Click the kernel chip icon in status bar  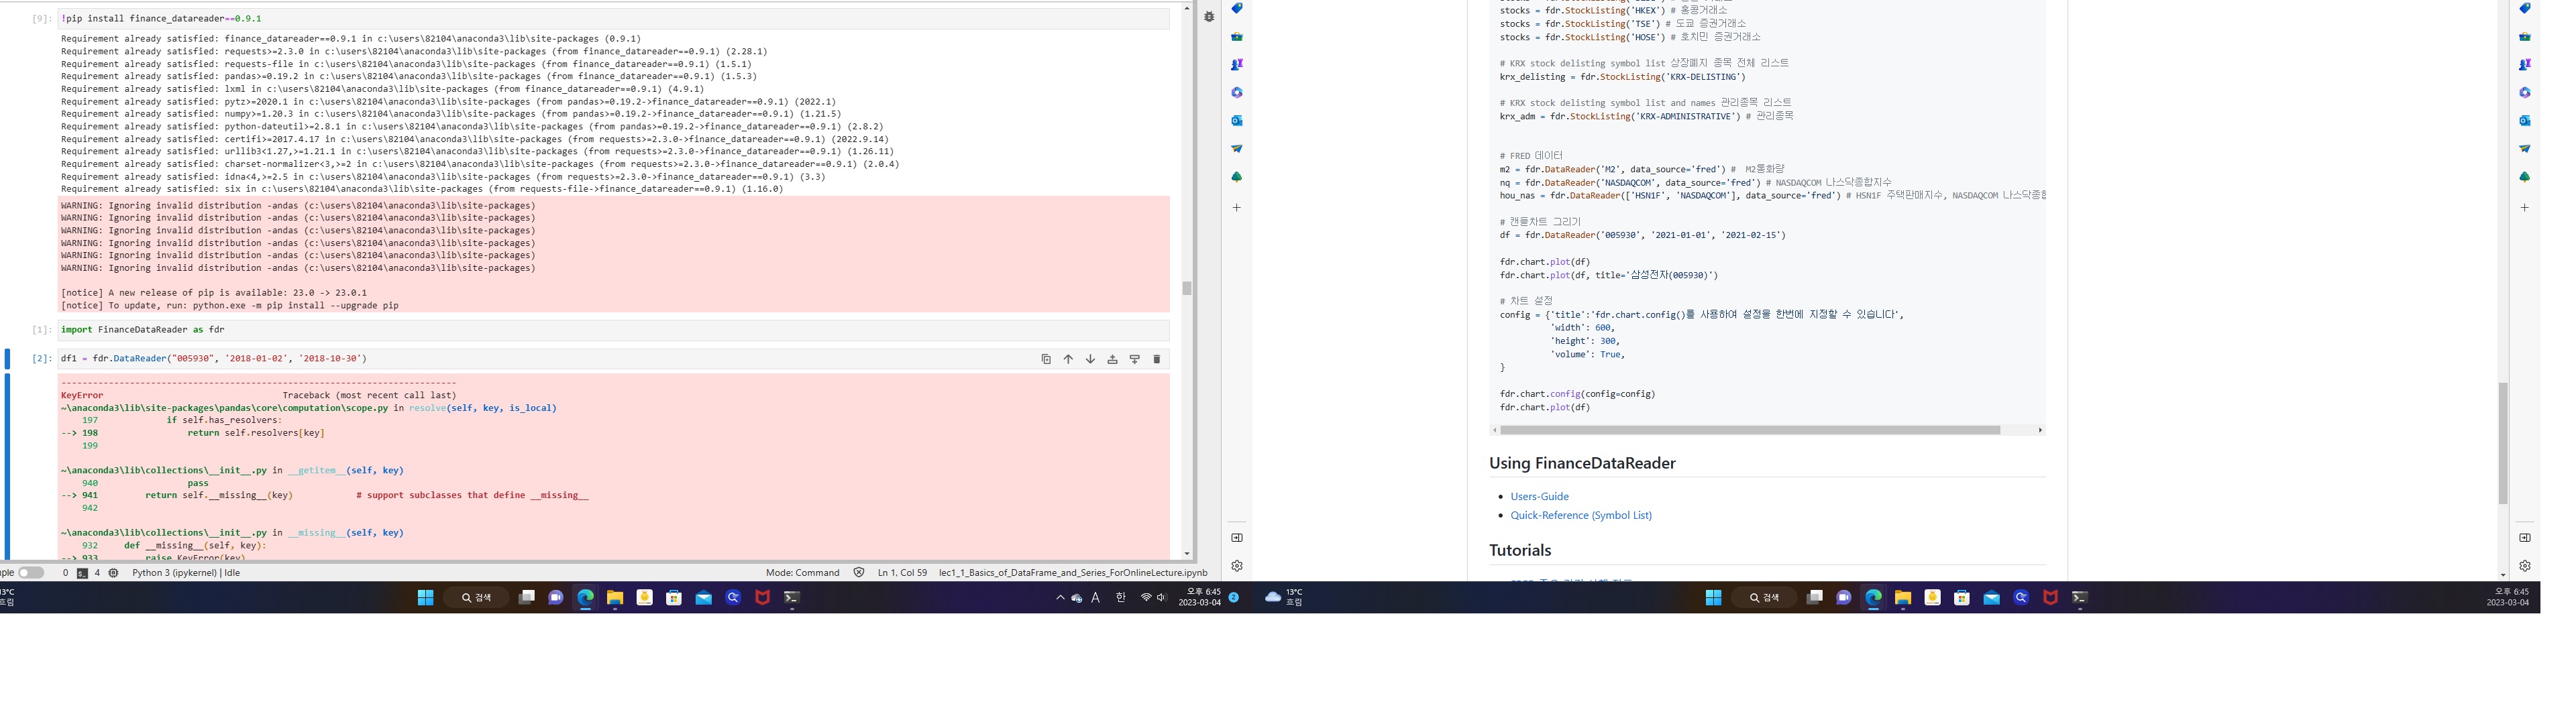click(113, 573)
